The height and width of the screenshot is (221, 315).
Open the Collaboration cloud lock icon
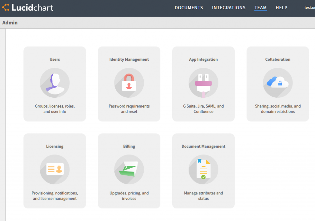tap(278, 83)
